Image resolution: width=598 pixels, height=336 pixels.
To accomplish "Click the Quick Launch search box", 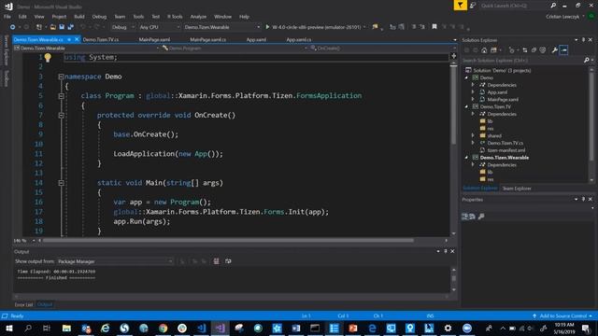I will point(514,6).
